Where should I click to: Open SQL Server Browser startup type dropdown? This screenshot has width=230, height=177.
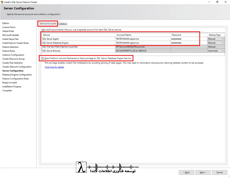pyautogui.click(x=223, y=51)
